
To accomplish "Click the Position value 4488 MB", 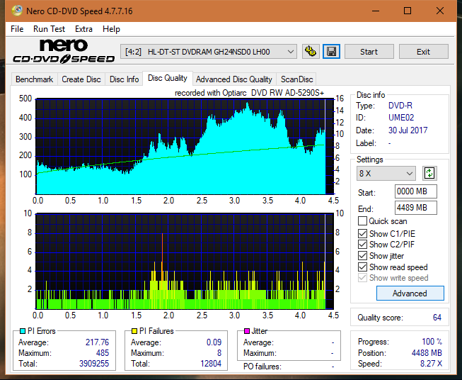I will pyautogui.click(x=427, y=353).
